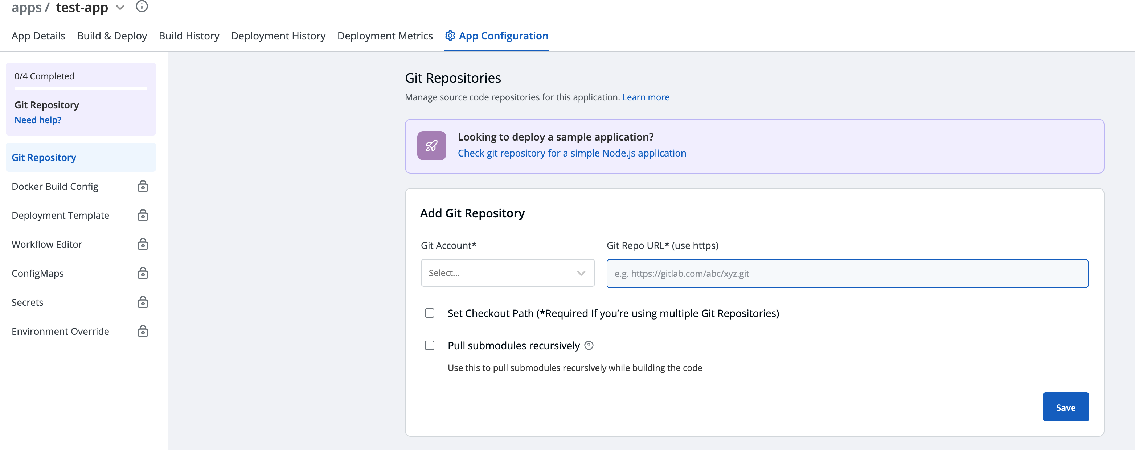This screenshot has width=1135, height=450.
Task: Open Workflow Editor sidebar item
Action: coord(81,245)
